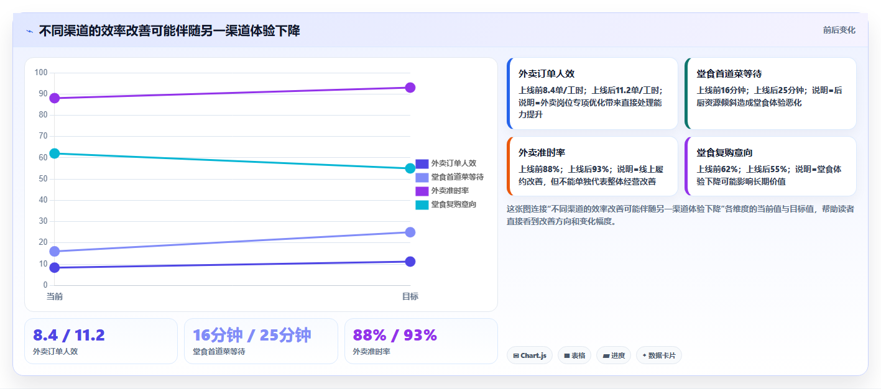The image size is (881, 389).
Task: Click the 进度 tag chip
Action: click(614, 355)
